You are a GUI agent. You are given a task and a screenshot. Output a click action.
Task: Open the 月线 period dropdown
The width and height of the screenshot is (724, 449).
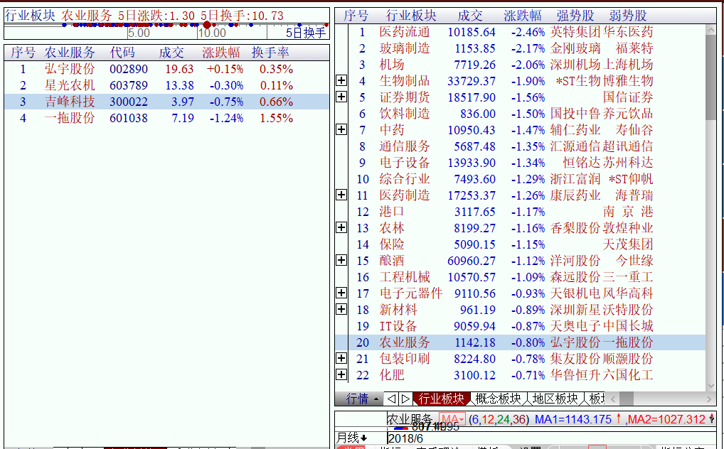pos(351,438)
